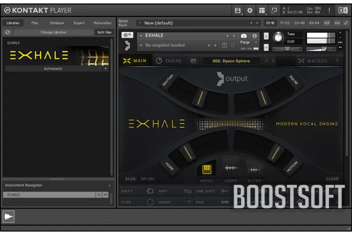Image resolution: width=352 pixels, height=235 pixels.
Task: Select the SLICES mode icon
Action: pyautogui.click(x=254, y=169)
